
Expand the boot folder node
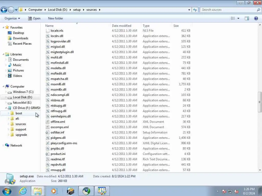[x=8, y=113]
